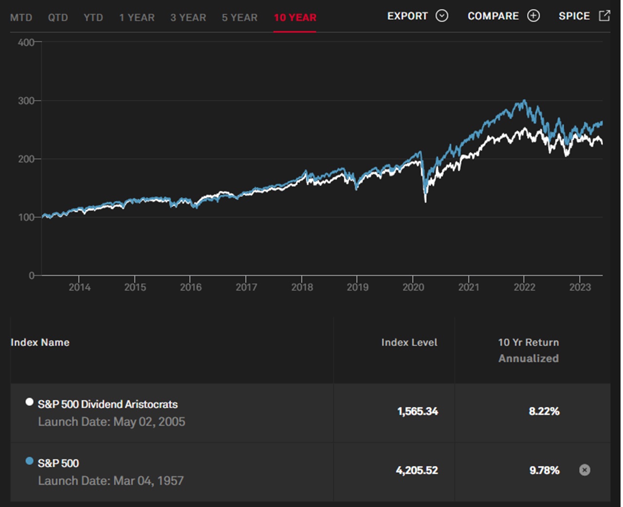Switch to the MTD time range tab
Image resolution: width=623 pixels, height=507 pixels.
[x=21, y=18]
